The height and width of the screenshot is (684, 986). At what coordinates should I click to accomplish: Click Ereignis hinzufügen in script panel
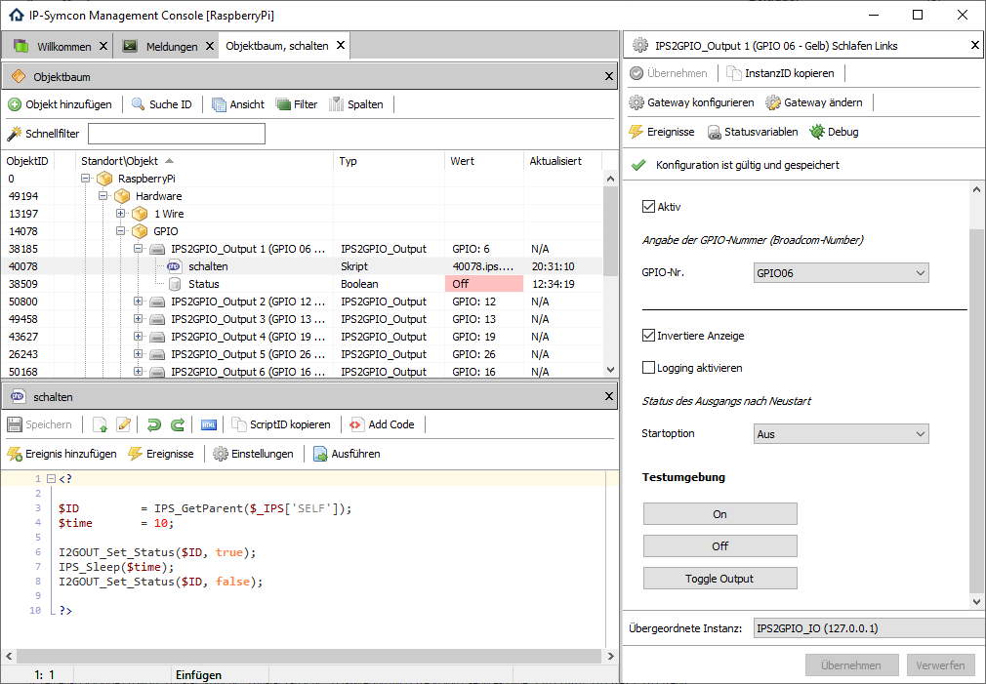[62, 454]
